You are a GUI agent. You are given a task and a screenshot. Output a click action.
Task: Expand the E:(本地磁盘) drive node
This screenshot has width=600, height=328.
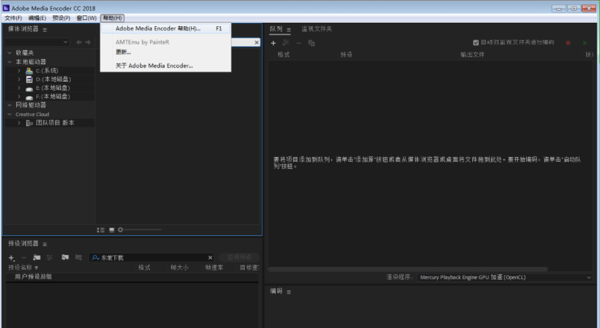point(19,88)
